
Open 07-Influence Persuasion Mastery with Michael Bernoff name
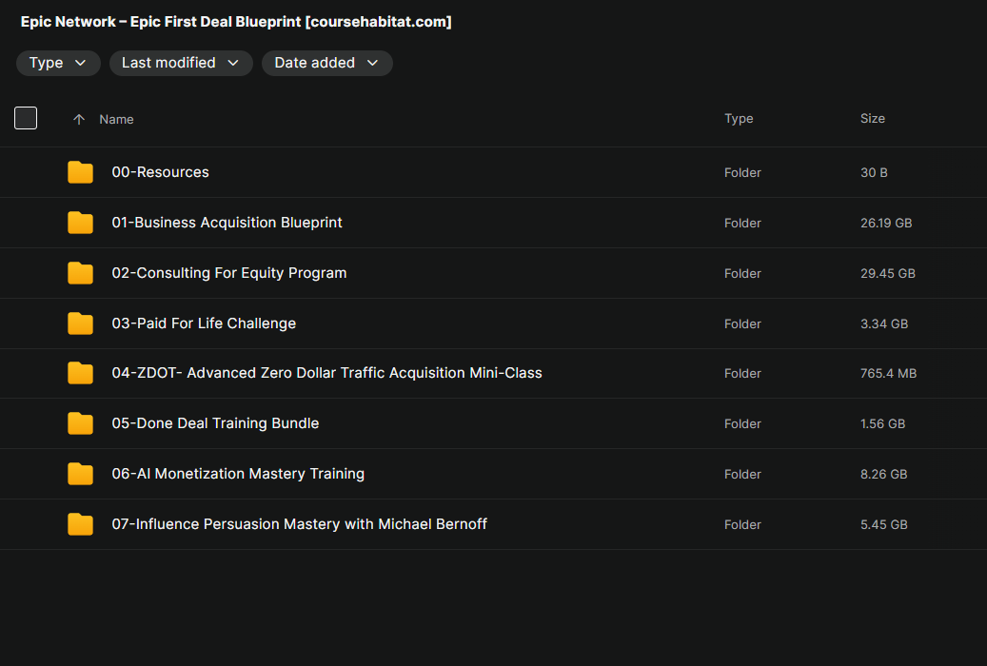[299, 524]
